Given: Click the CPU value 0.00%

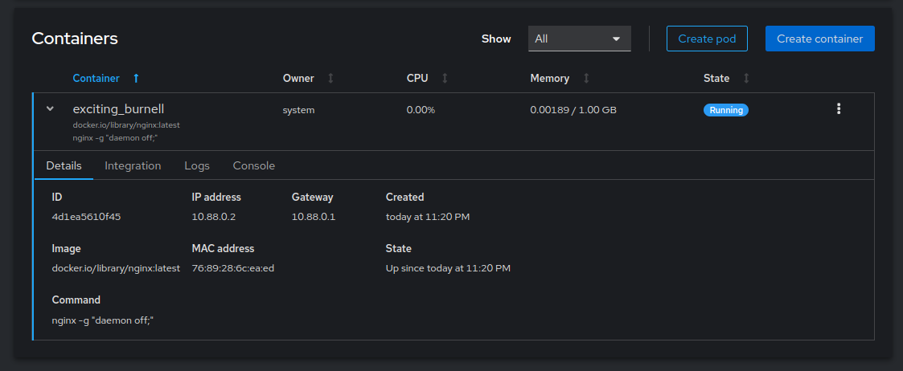Looking at the screenshot, I should click(x=421, y=110).
